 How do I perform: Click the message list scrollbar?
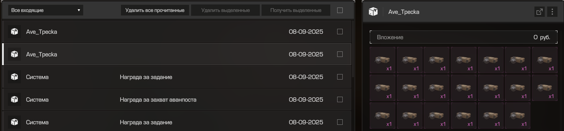[353, 48]
